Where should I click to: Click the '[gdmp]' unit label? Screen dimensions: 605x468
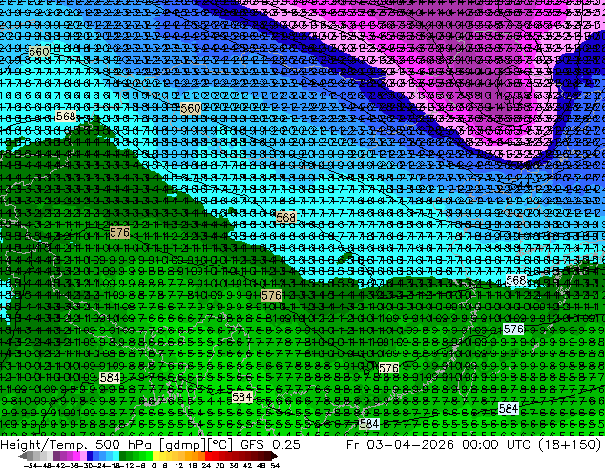click(x=183, y=445)
